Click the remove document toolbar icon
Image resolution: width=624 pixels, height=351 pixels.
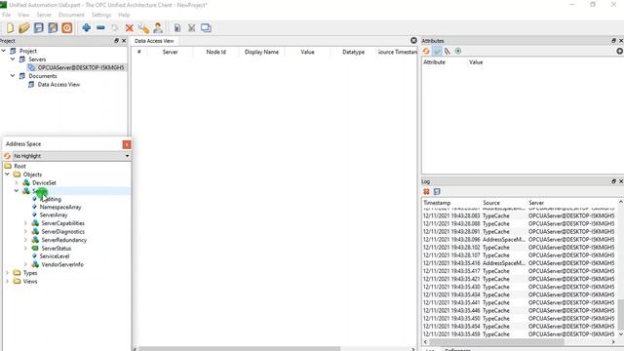[x=191, y=28]
